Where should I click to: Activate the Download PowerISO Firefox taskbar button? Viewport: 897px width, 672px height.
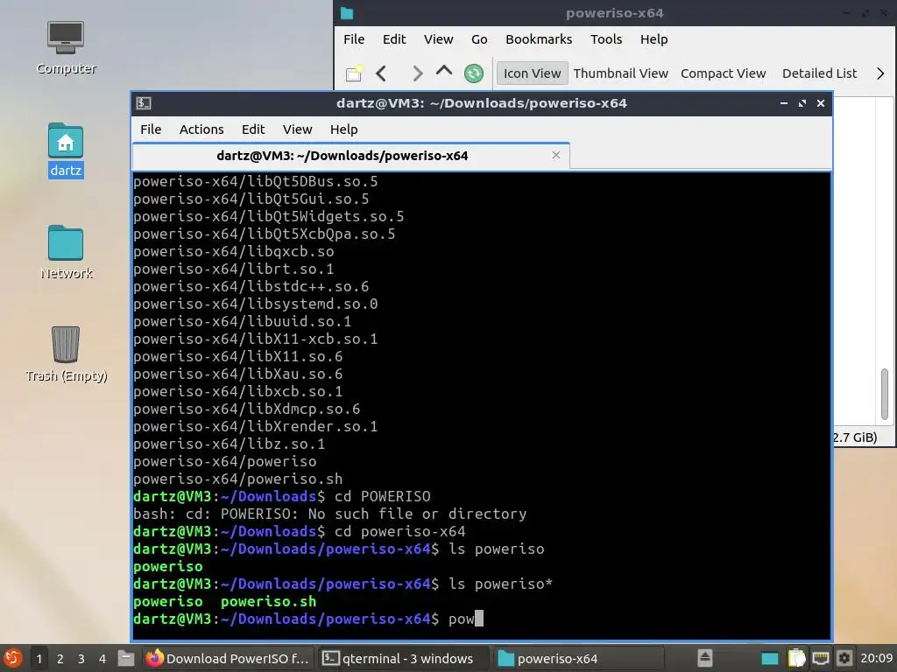tap(227, 658)
